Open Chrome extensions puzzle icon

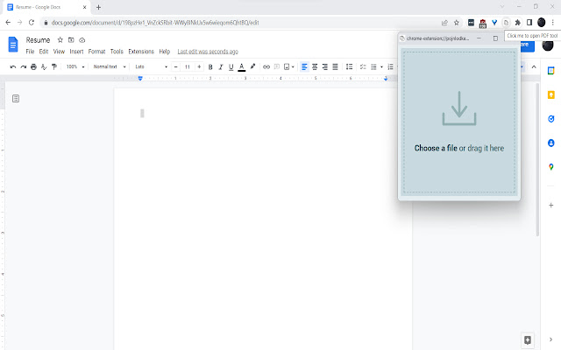coord(517,21)
